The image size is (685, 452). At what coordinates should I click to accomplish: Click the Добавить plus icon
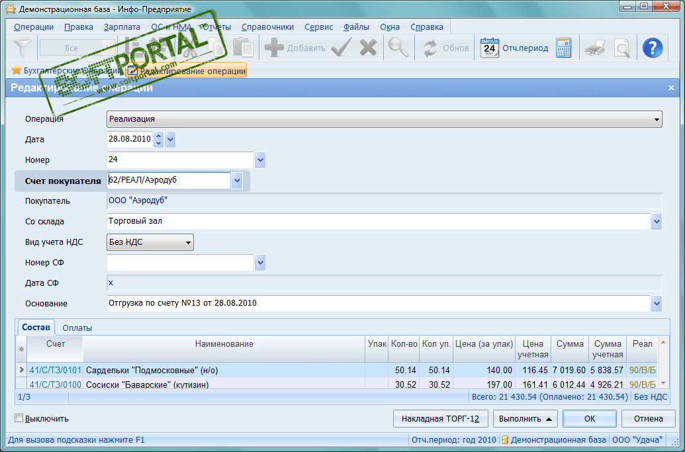pos(275,48)
